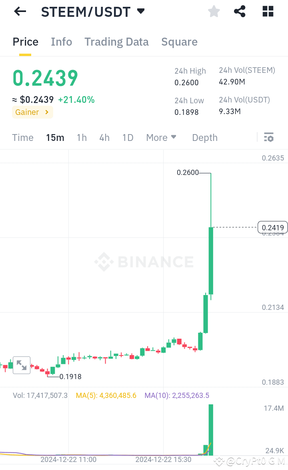Open the Time interval selector
The height and width of the screenshot is (470, 288).
pyautogui.click(x=22, y=137)
